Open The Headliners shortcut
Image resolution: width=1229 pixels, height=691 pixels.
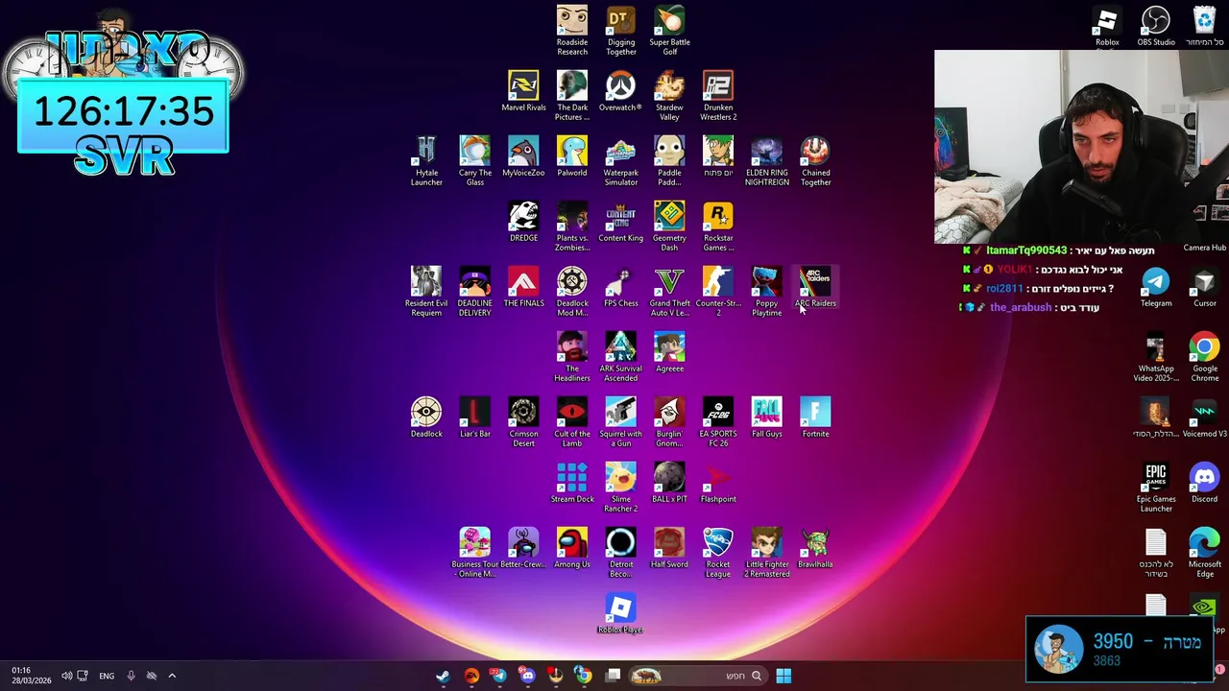(572, 357)
